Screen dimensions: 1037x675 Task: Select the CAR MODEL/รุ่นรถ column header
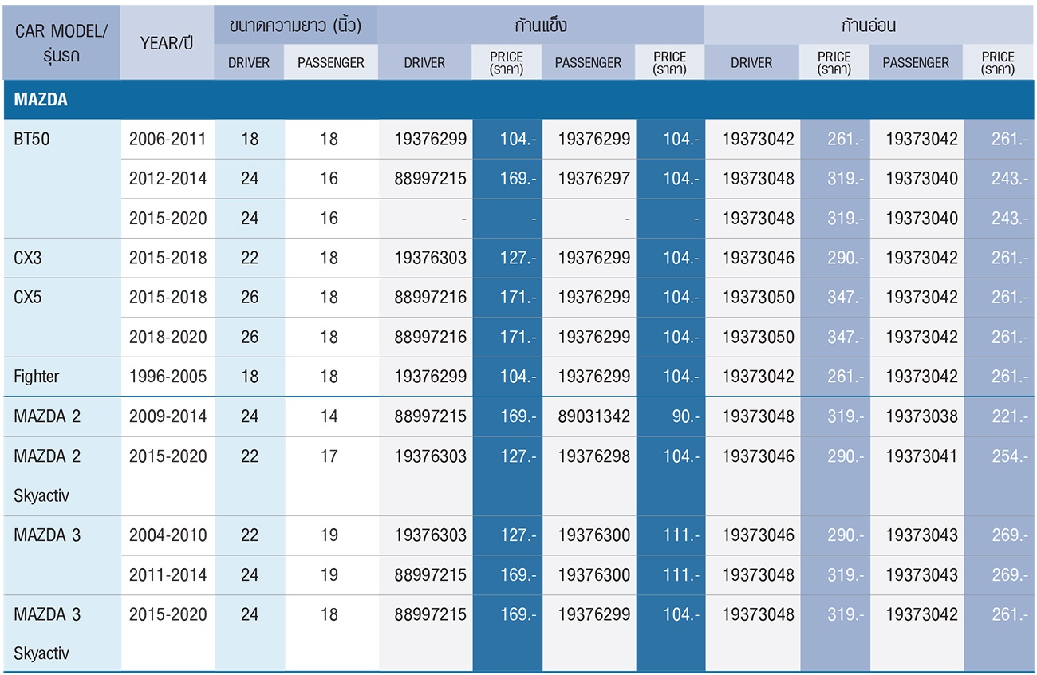point(61,43)
